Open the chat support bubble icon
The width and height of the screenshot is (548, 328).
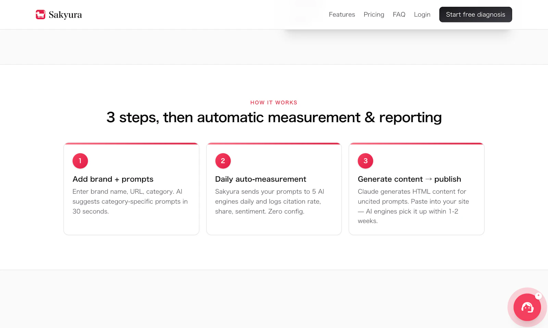[527, 307]
